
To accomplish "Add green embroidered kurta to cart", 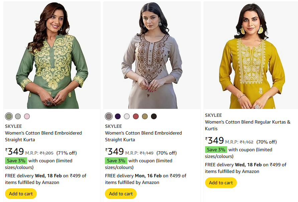I will [x=21, y=194].
